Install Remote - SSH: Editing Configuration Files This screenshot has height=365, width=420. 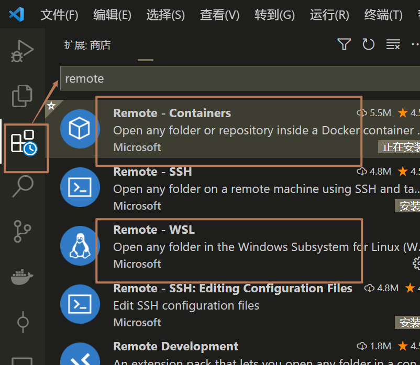tap(407, 323)
